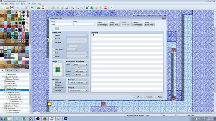Screen dimensions: 216x121
Task: Open the File menu
Action: coord(2,4)
